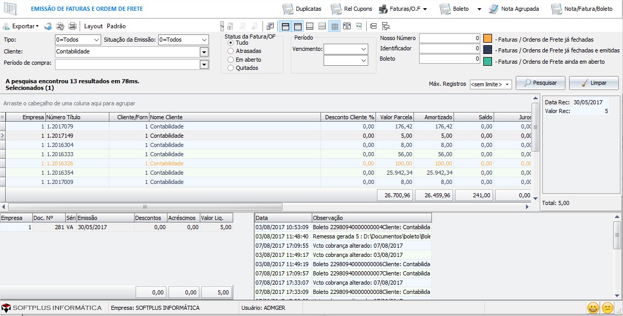The image size is (623, 316).
Task: Click the collapse groups icon in toolbar
Action: pos(373,26)
